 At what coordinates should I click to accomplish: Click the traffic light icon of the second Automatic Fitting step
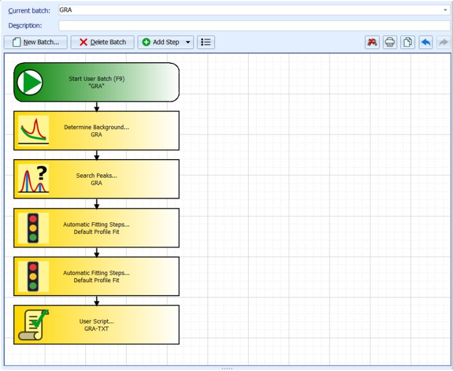coord(33,276)
